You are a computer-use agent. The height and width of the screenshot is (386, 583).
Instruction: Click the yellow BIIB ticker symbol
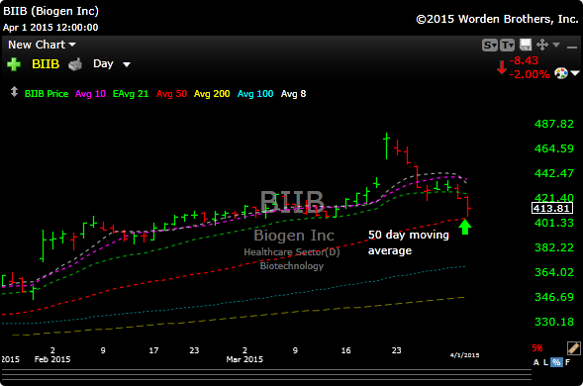[x=46, y=64]
